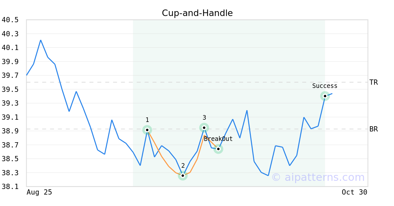Click the 39.7 y-axis tick label
Image resolution: width=394 pixels, height=206 pixels.
click(10, 76)
